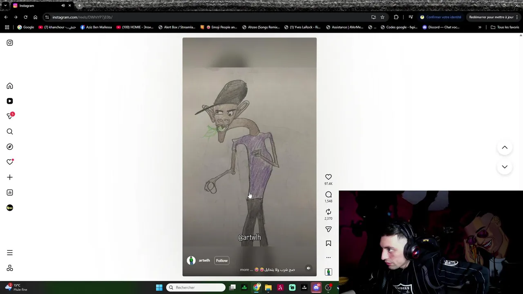Mute Instagram tab audio icon
523x294 pixels.
click(x=63, y=6)
